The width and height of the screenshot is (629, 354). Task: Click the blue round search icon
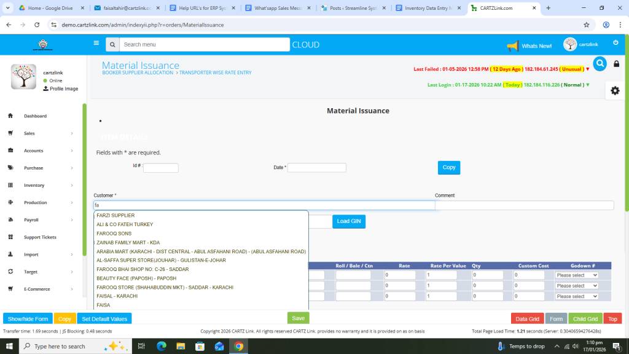coord(600,63)
